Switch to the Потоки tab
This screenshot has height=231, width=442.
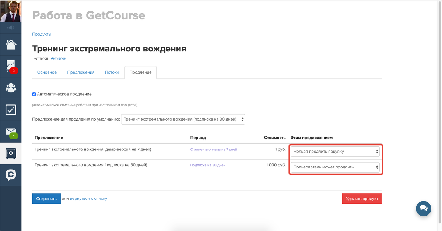[112, 72]
